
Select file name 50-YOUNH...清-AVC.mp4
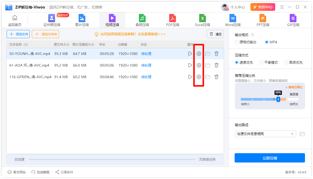point(30,54)
